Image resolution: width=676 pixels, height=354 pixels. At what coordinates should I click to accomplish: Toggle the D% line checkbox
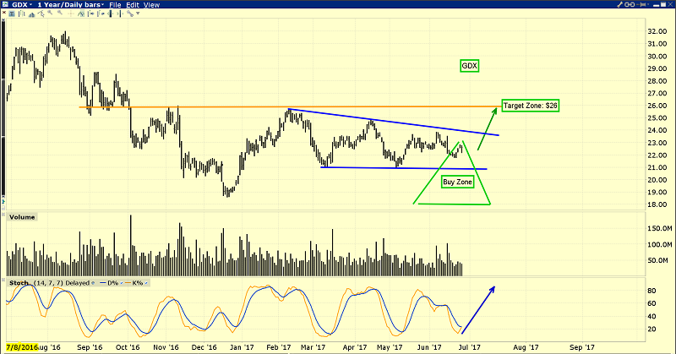pos(122,283)
